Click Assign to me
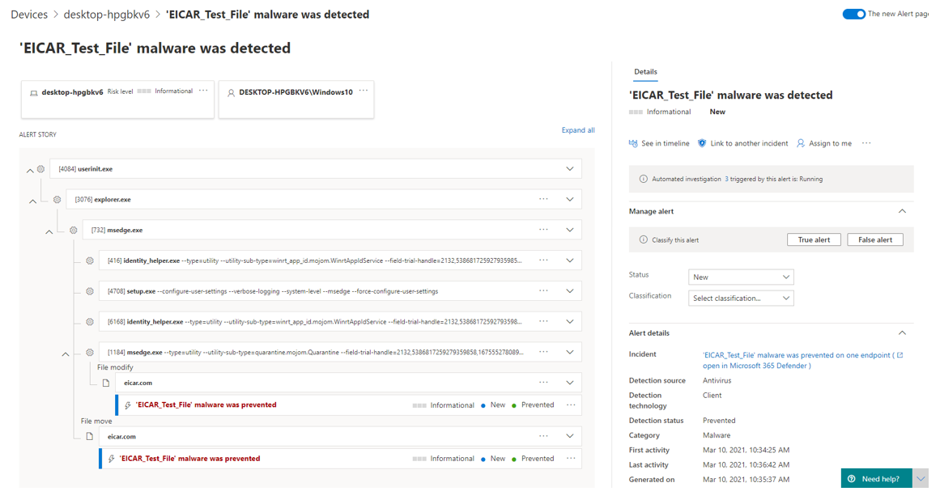The height and width of the screenshot is (504, 940). click(x=824, y=143)
